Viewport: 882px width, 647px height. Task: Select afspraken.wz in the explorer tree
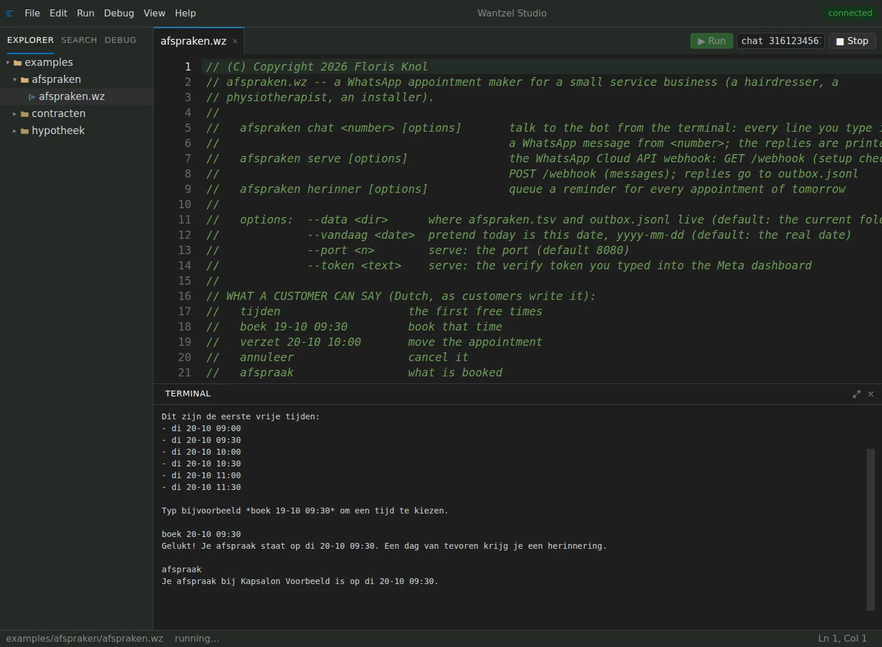pos(76,96)
